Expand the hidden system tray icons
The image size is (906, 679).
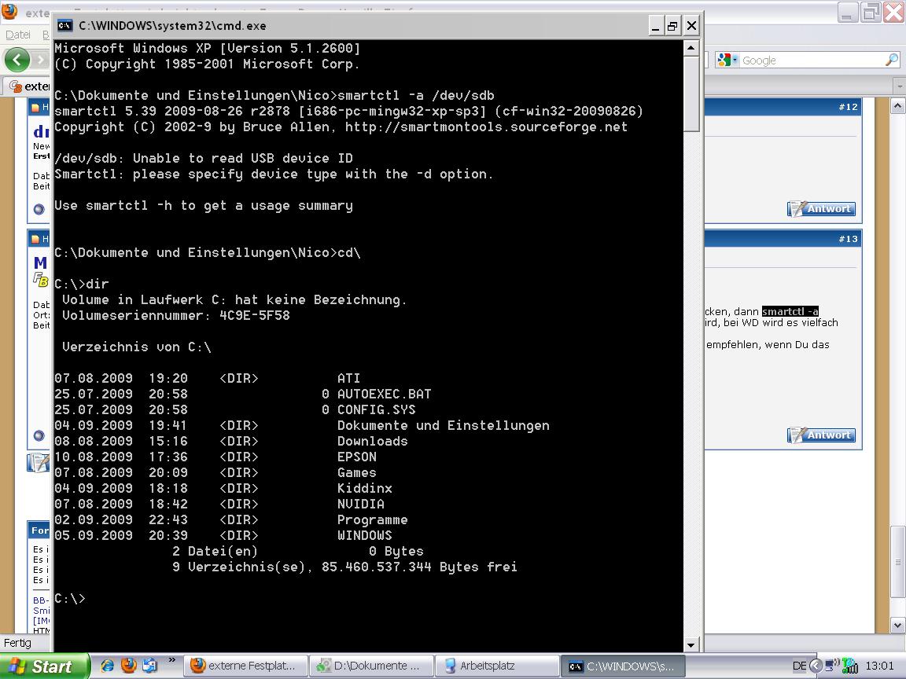(x=816, y=666)
